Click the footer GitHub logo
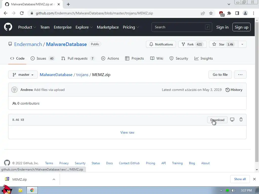 pyautogui.click(x=7, y=163)
